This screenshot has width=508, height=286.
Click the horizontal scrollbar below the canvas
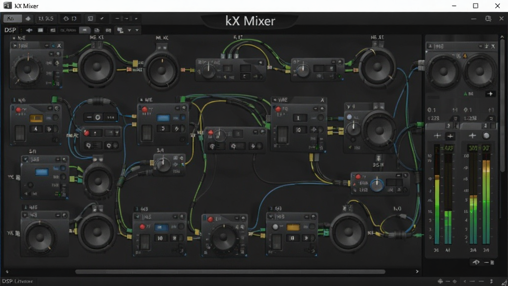[x=230, y=272]
